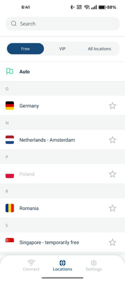Open the Locations bottom navigation item
The height and width of the screenshot is (281, 125).
click(x=63, y=265)
